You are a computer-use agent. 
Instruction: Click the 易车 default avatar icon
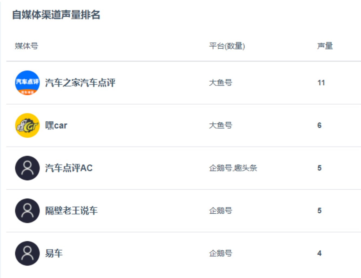pos(27,253)
